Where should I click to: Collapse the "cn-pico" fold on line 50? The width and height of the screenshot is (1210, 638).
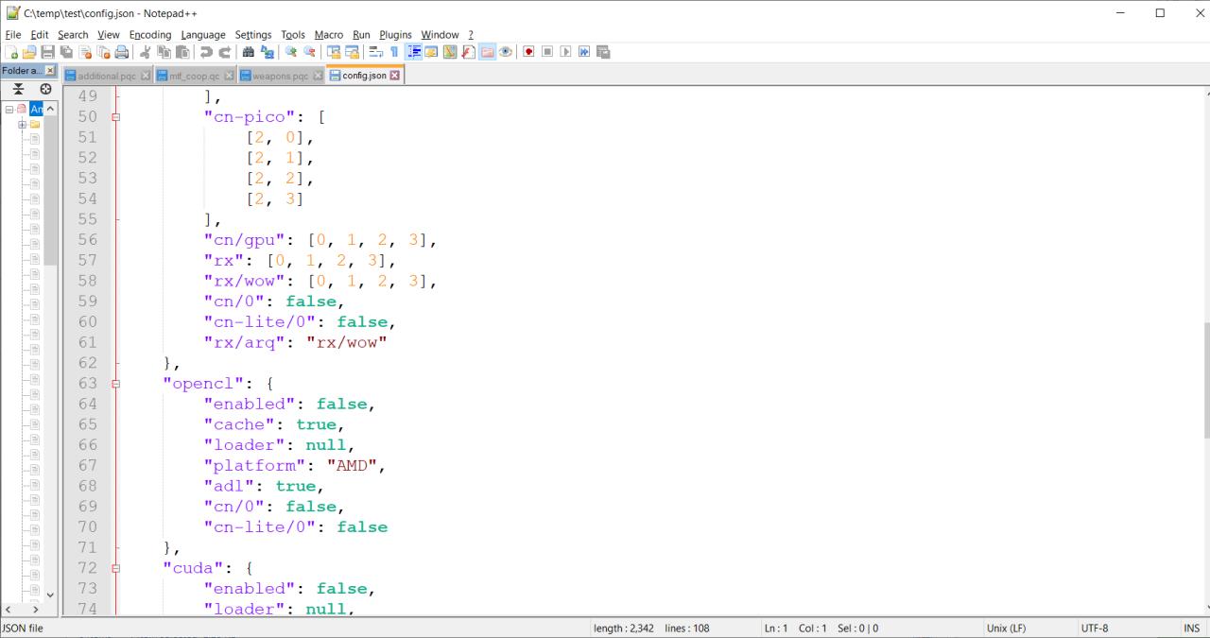[x=116, y=117]
